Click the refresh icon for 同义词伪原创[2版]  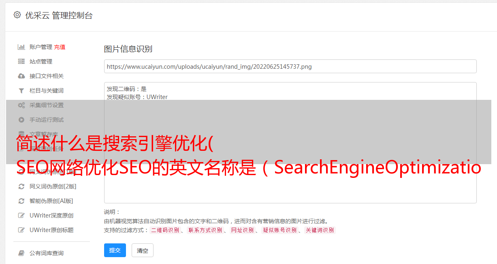coord(21,186)
